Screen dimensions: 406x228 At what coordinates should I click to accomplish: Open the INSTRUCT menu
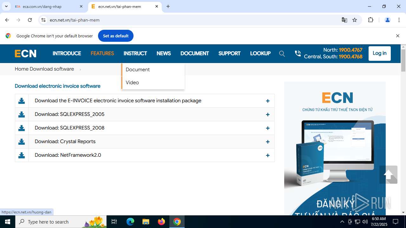tap(135, 54)
